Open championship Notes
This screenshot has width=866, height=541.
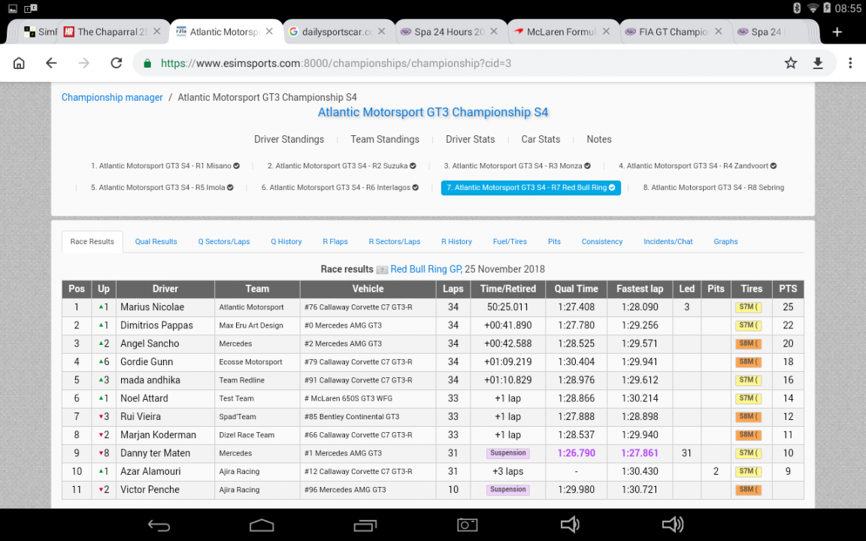598,139
